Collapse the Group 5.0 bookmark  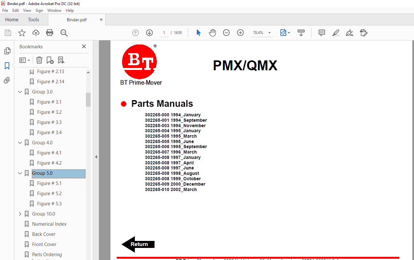tap(20, 173)
